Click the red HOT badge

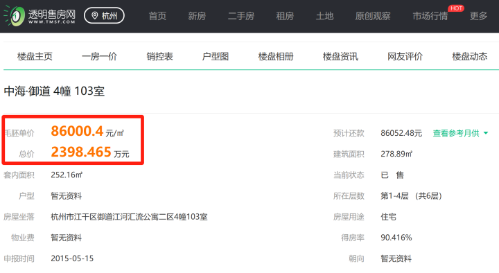[x=456, y=8]
